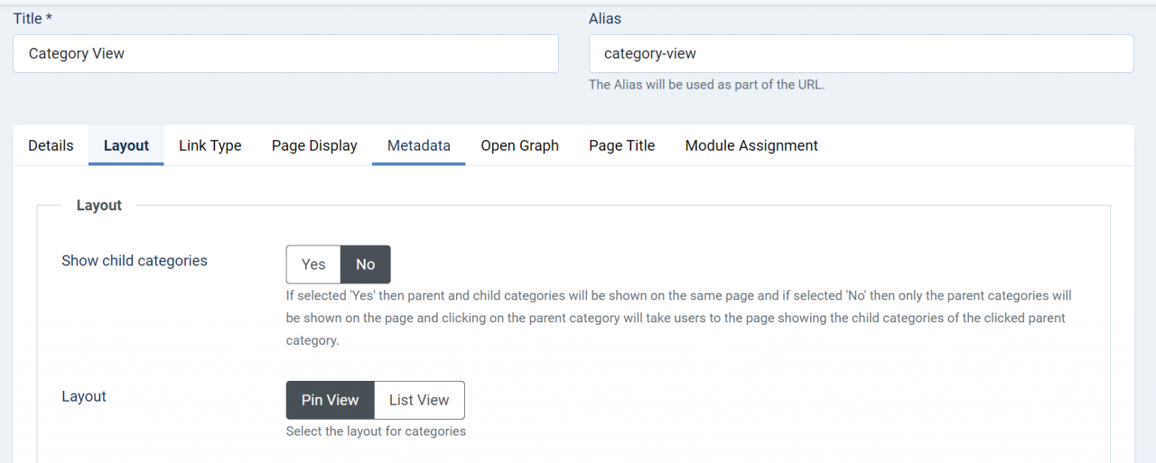Click the Title input field

tap(285, 53)
